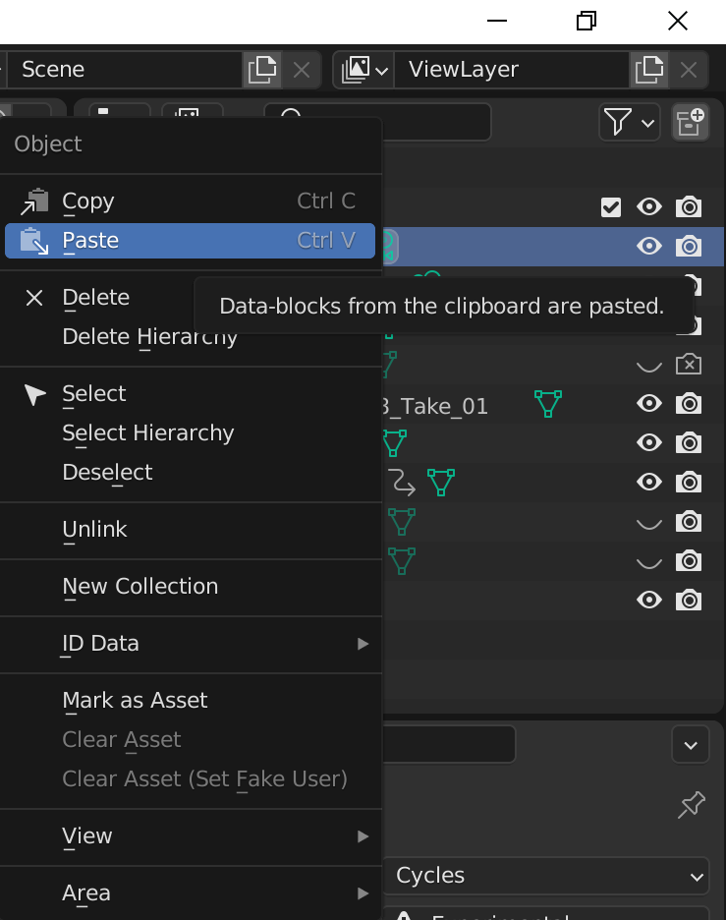Choose Deselect in the context menu
Image resolution: width=726 pixels, height=920 pixels.
[x=190, y=473]
